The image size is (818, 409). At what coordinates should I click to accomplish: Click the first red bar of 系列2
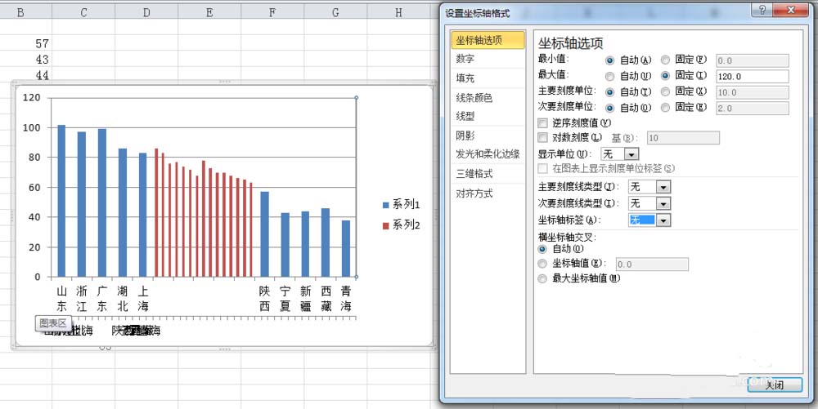pyautogui.click(x=156, y=212)
